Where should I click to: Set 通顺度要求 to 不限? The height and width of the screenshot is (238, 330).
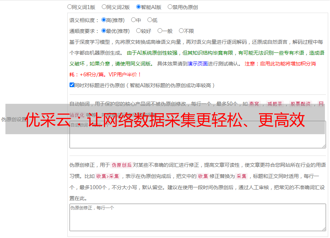click(x=181, y=31)
